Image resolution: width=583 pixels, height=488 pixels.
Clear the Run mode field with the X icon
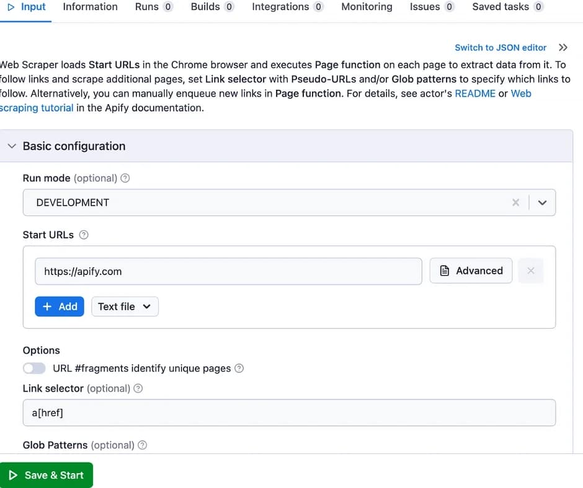tap(516, 203)
